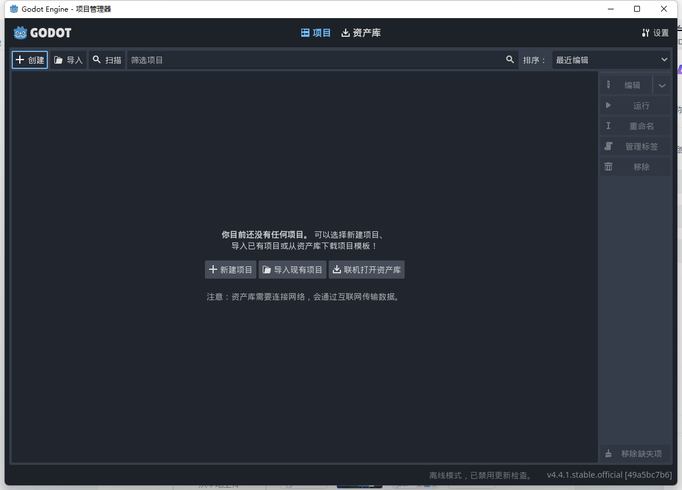This screenshot has height=490, width=682.
Task: Click Open Asset Library Online (联机打开资产库)
Action: [x=367, y=269]
